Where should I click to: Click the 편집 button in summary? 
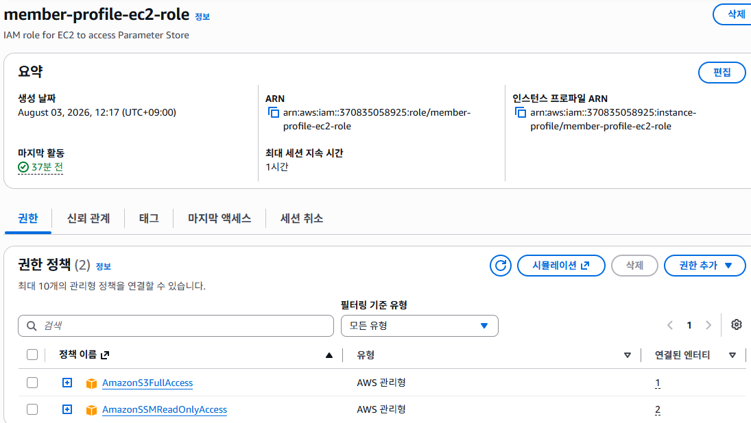point(722,73)
